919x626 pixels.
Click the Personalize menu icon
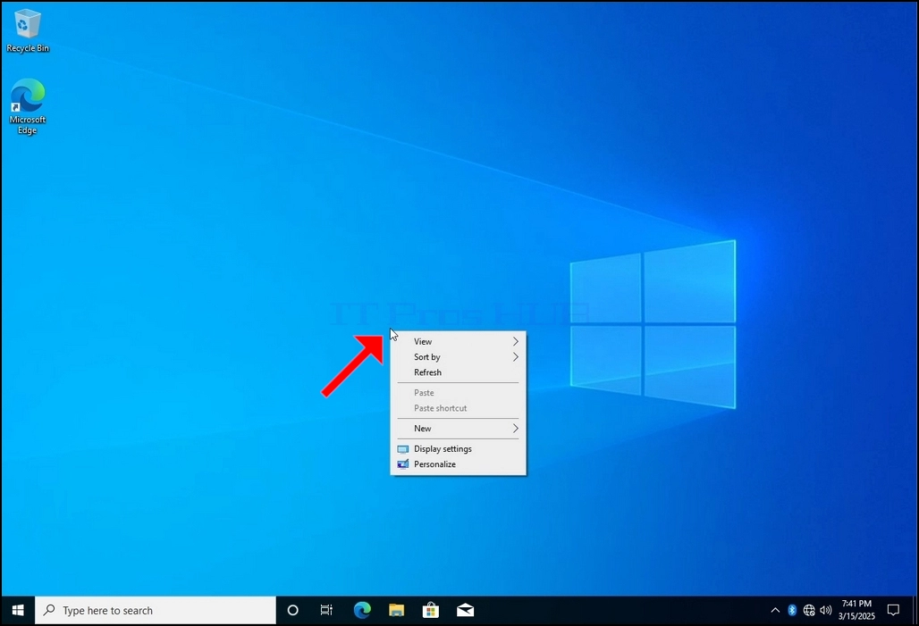coord(402,464)
